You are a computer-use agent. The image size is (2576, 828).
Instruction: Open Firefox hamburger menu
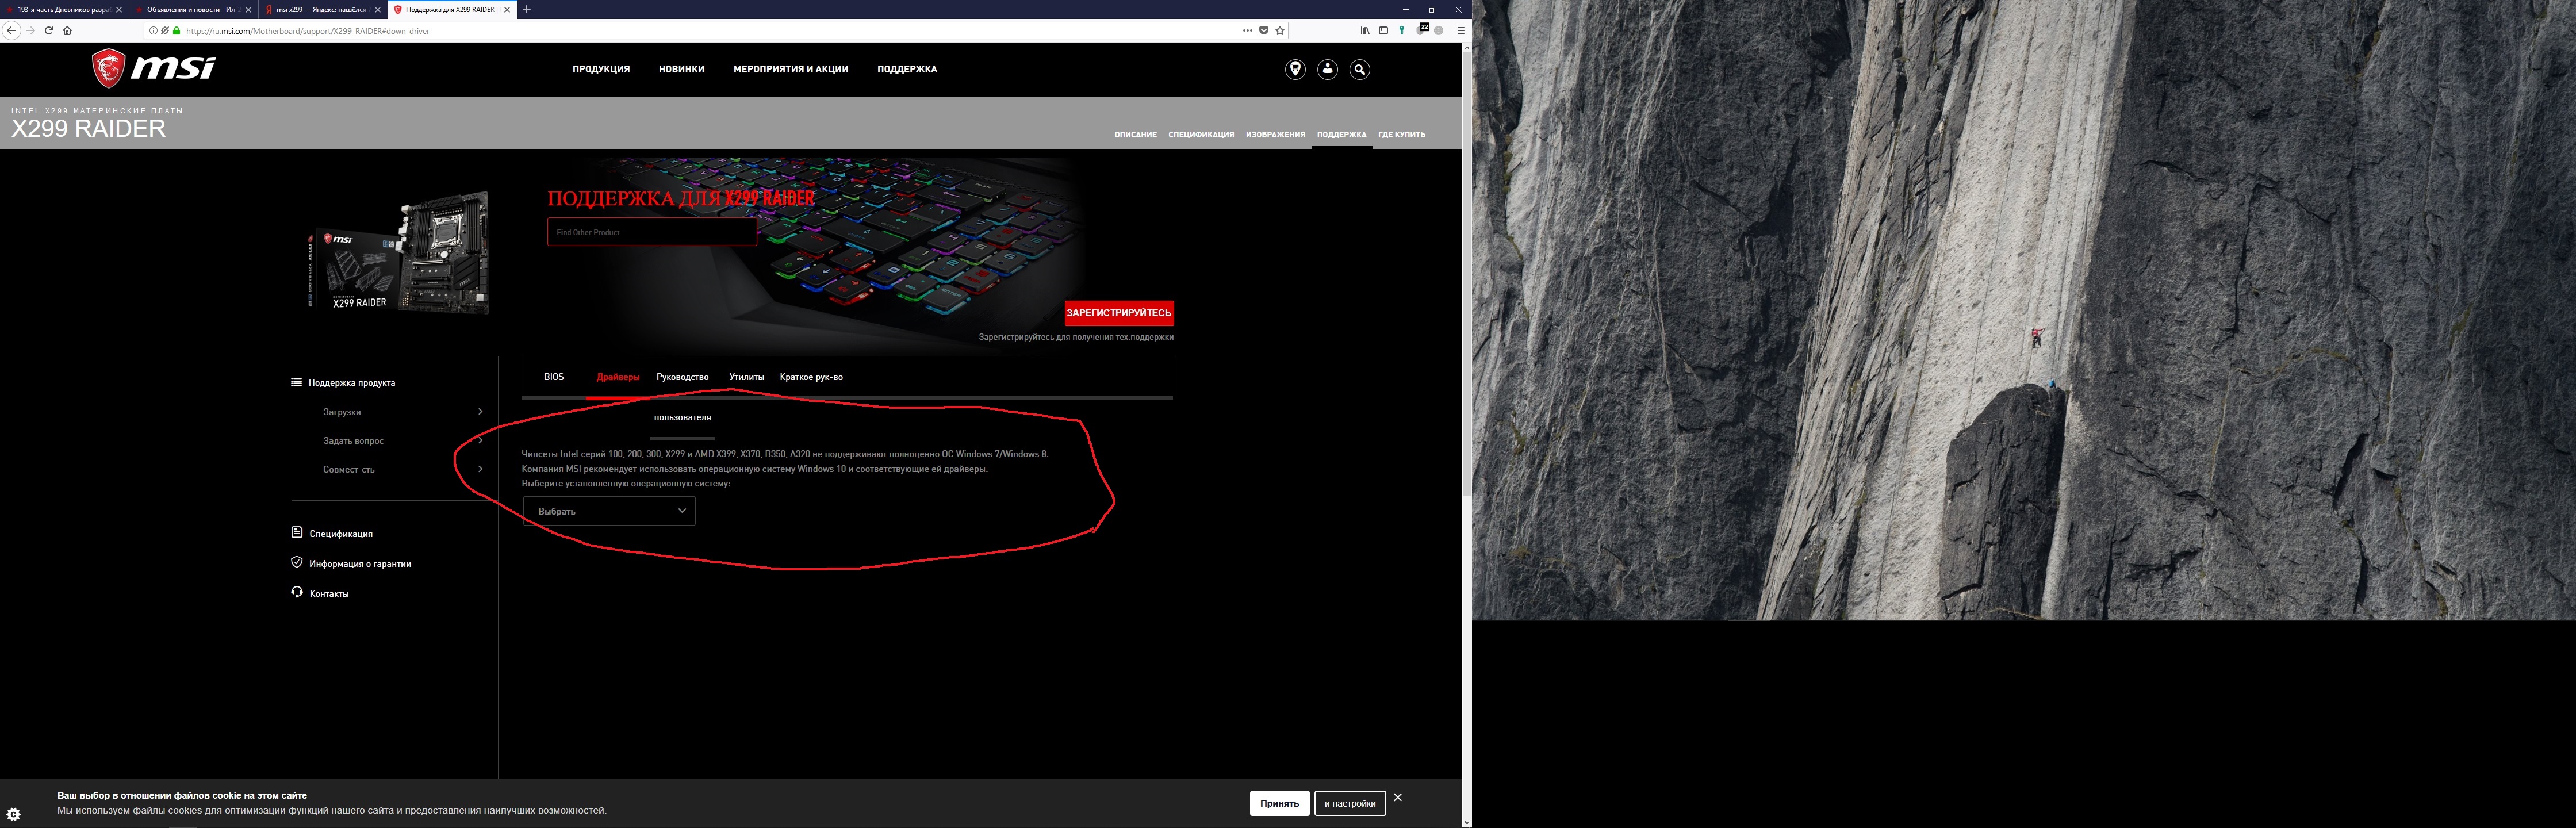click(x=1460, y=31)
